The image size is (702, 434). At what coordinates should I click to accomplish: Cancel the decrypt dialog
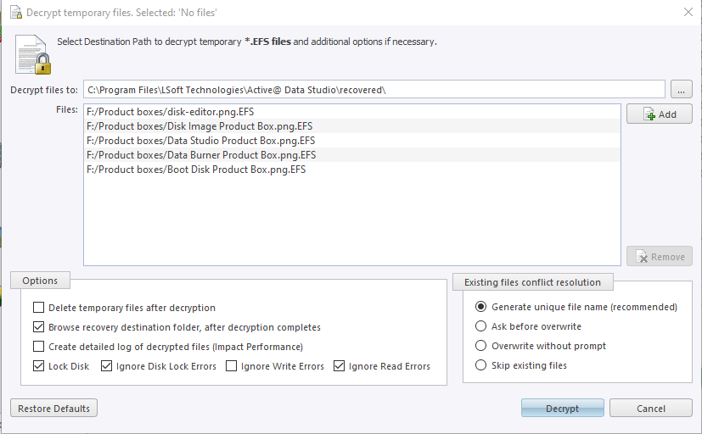tap(650, 408)
